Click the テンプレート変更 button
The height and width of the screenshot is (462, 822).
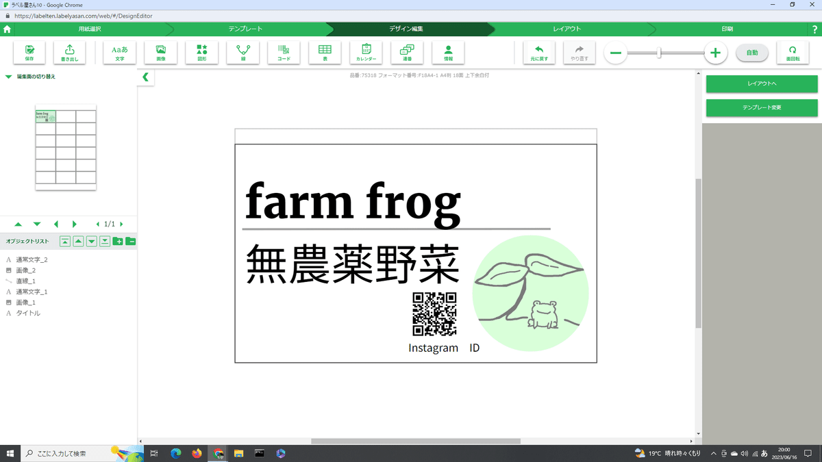coord(762,107)
